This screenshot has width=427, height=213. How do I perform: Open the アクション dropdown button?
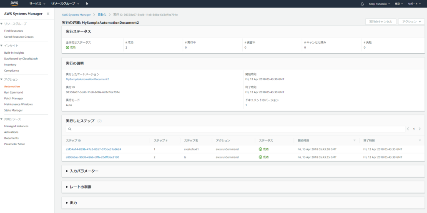pos(411,22)
